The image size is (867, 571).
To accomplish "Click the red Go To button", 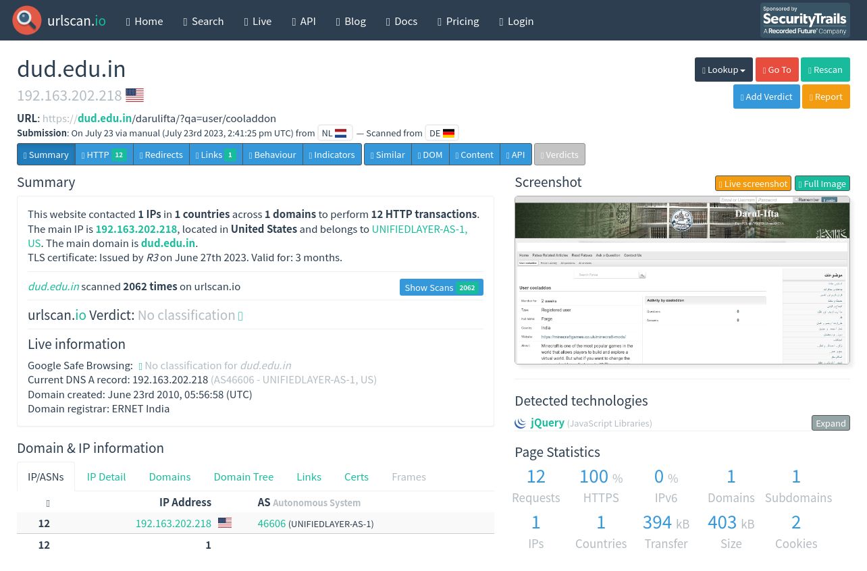I will (777, 70).
